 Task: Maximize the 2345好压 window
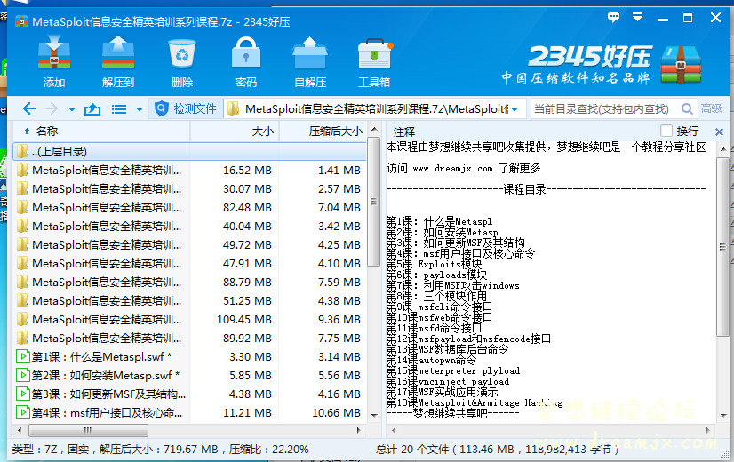point(688,18)
